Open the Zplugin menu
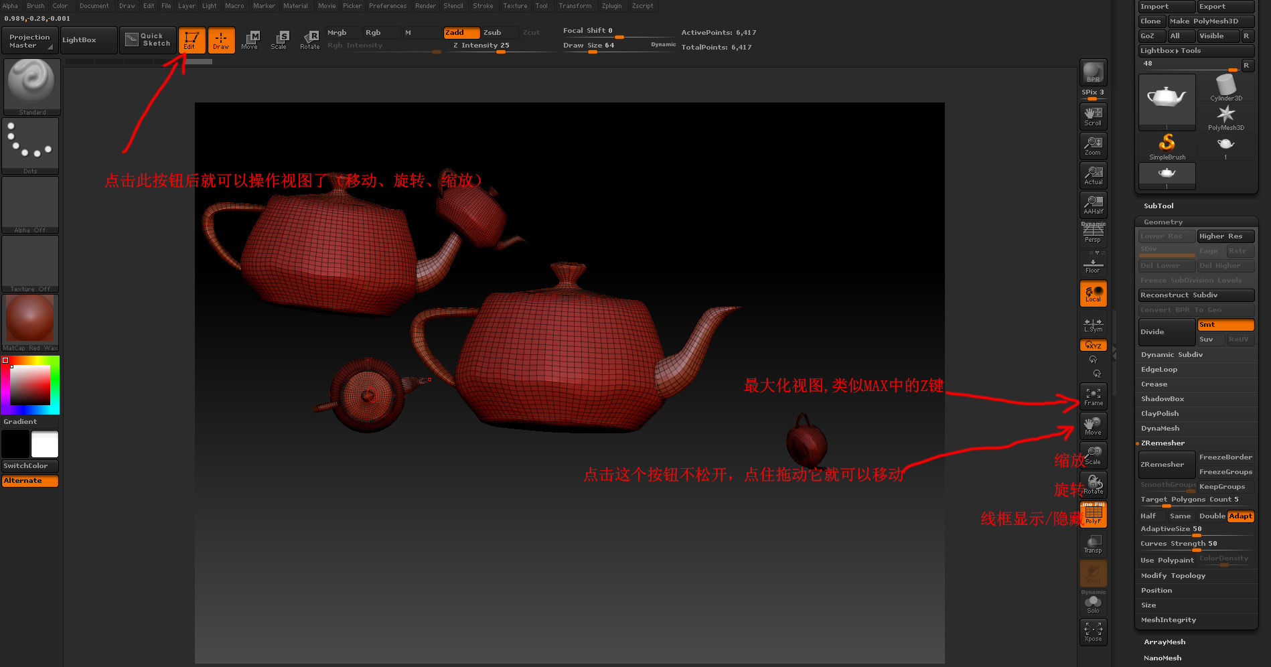The width and height of the screenshot is (1271, 667). pyautogui.click(x=611, y=6)
